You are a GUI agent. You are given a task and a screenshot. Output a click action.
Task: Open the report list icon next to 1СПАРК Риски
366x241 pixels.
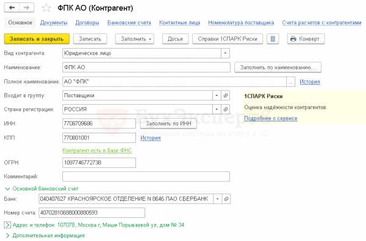273,39
